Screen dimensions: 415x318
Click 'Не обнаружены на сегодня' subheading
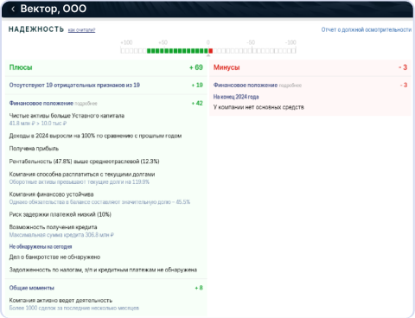click(41, 247)
